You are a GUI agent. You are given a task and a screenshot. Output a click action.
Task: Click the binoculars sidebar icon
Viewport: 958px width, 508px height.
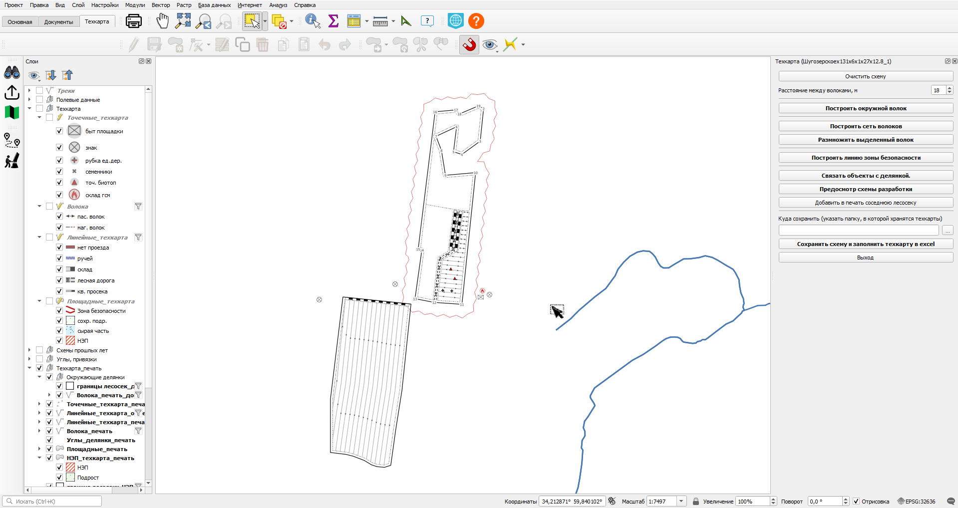click(12, 73)
